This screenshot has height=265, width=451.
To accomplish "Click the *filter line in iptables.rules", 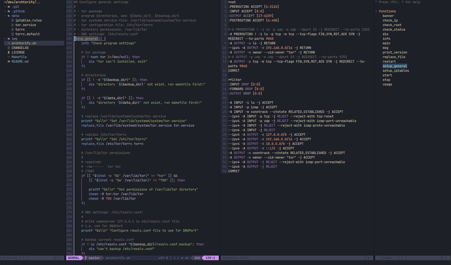I will click(235, 80).
